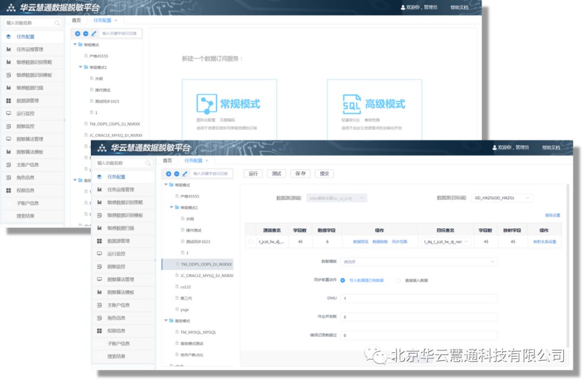Switch to the 任务配置 tab in back window

(x=102, y=21)
